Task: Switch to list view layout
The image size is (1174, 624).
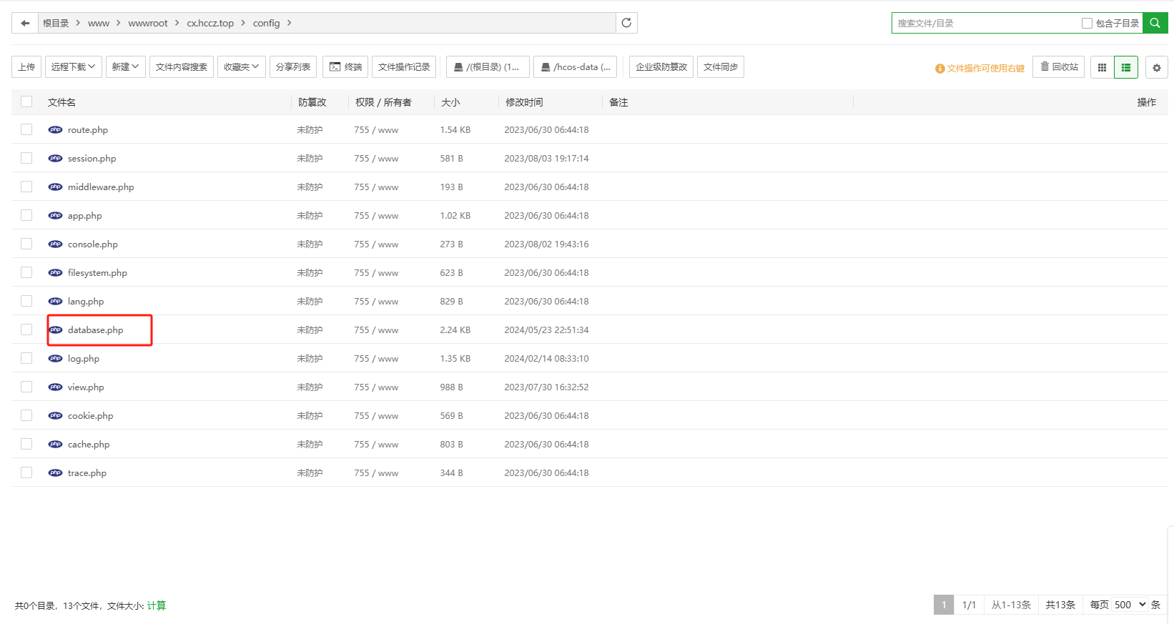Action: tap(1126, 67)
